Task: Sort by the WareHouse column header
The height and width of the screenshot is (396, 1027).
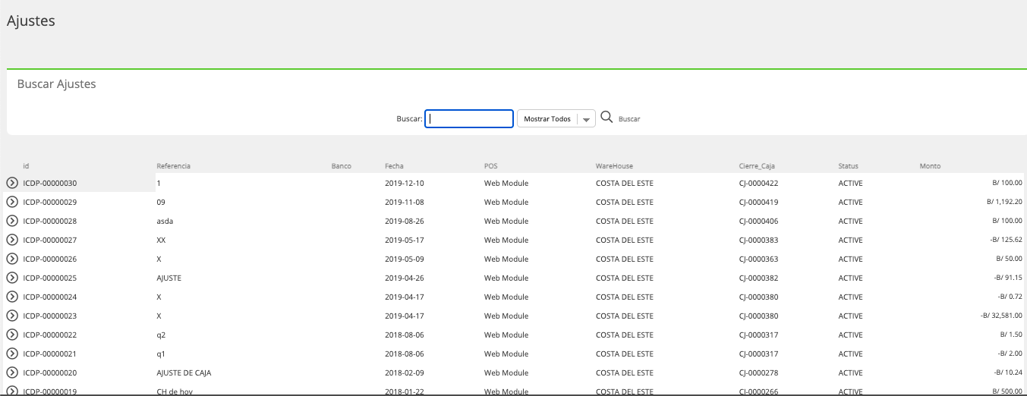Action: coord(614,165)
